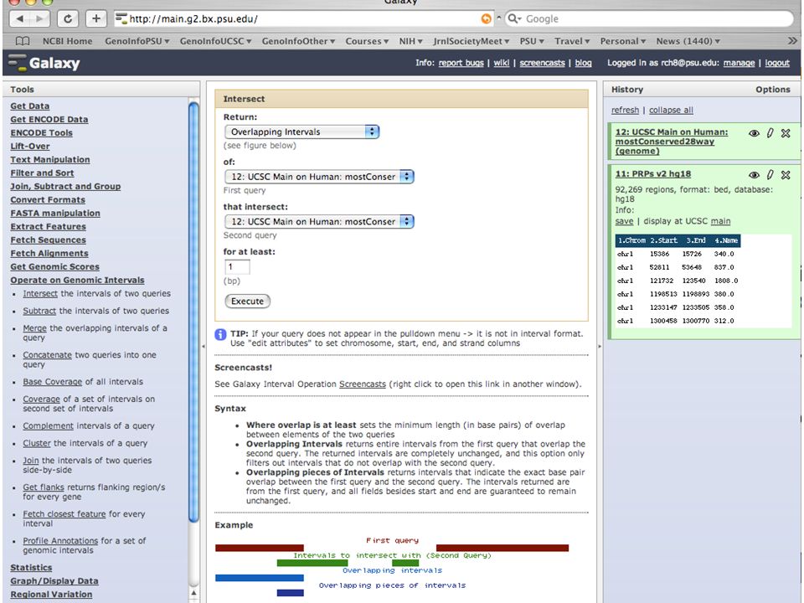
Task: Open the Merge overlapping intervals tool
Action: [34, 328]
